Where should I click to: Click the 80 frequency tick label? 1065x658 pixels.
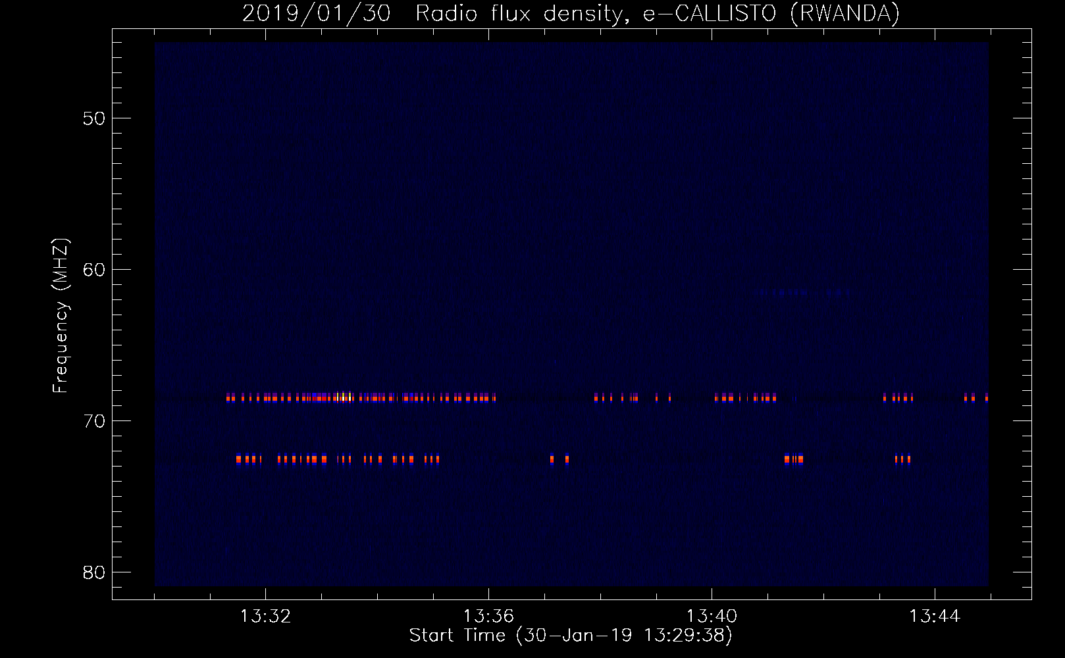coord(94,572)
